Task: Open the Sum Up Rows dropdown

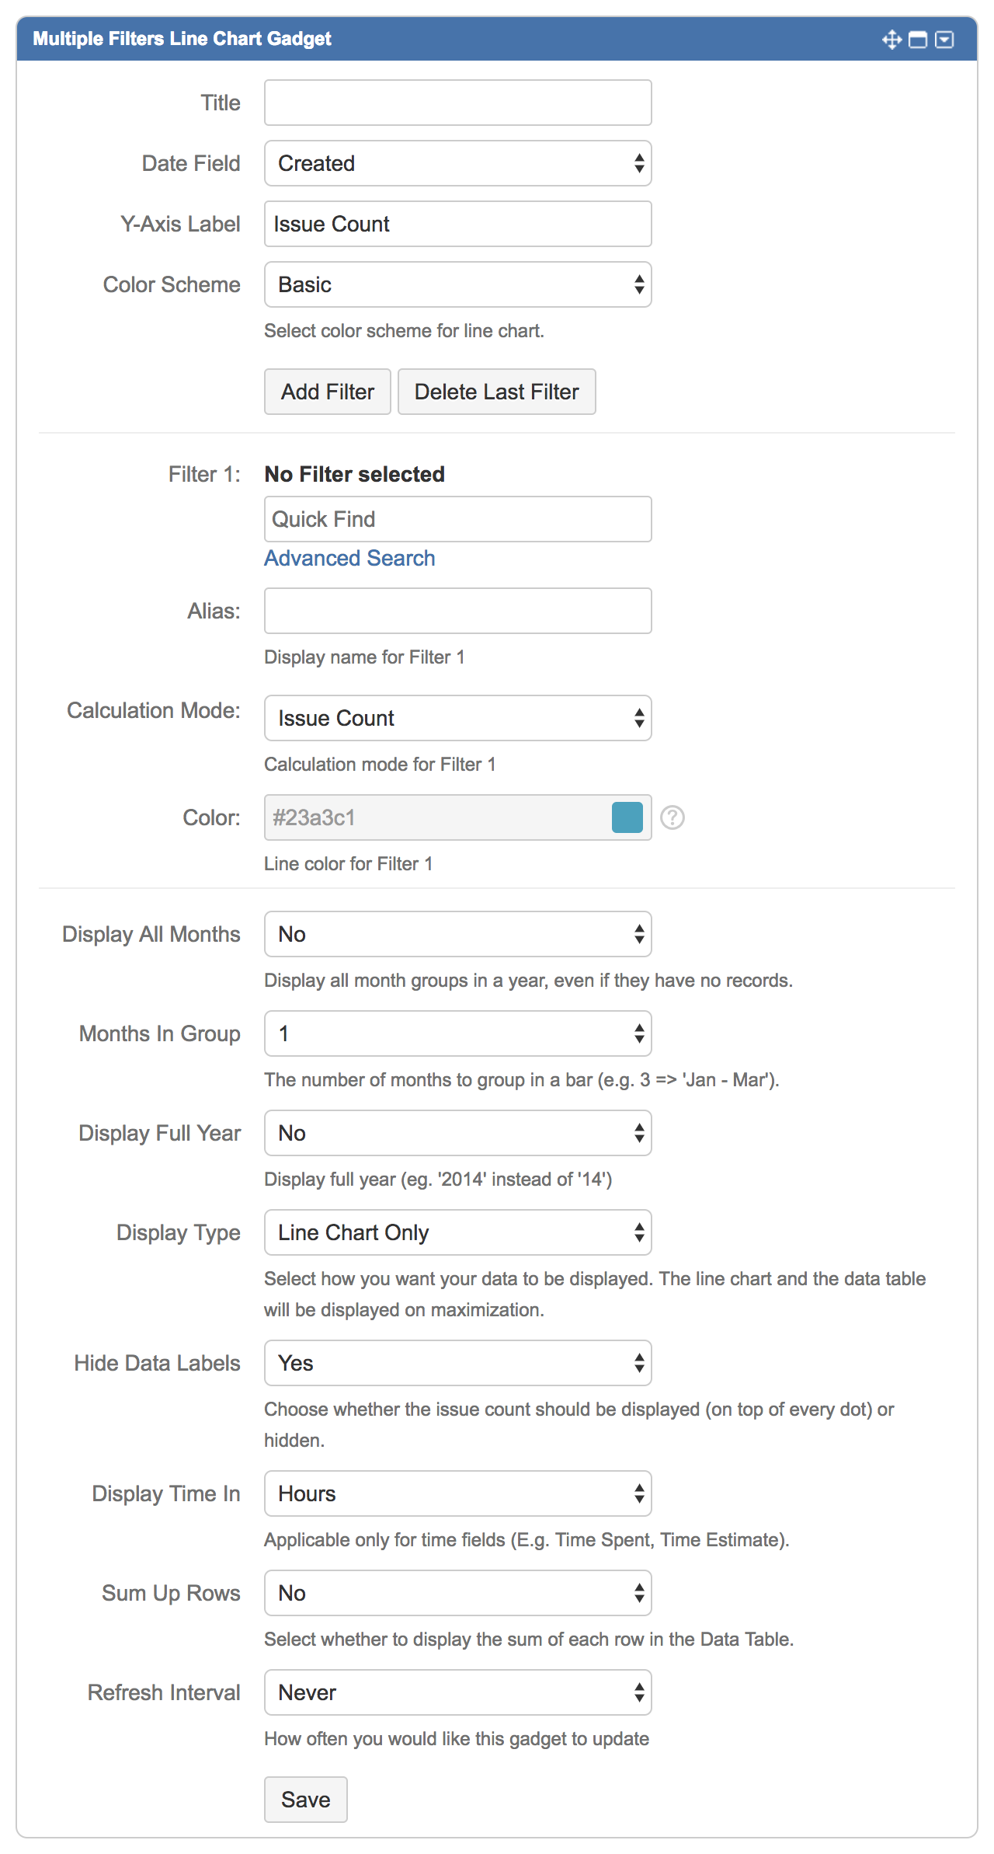Action: (457, 1593)
